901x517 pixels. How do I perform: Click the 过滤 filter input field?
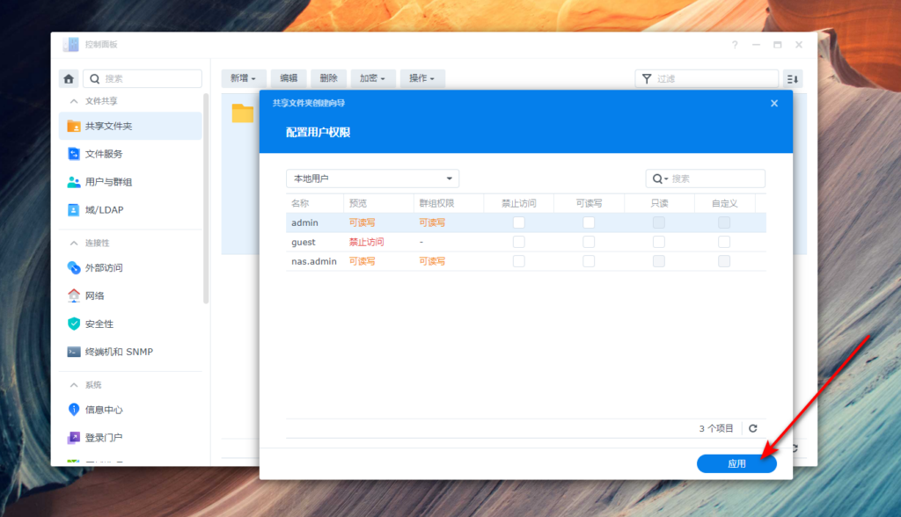707,79
